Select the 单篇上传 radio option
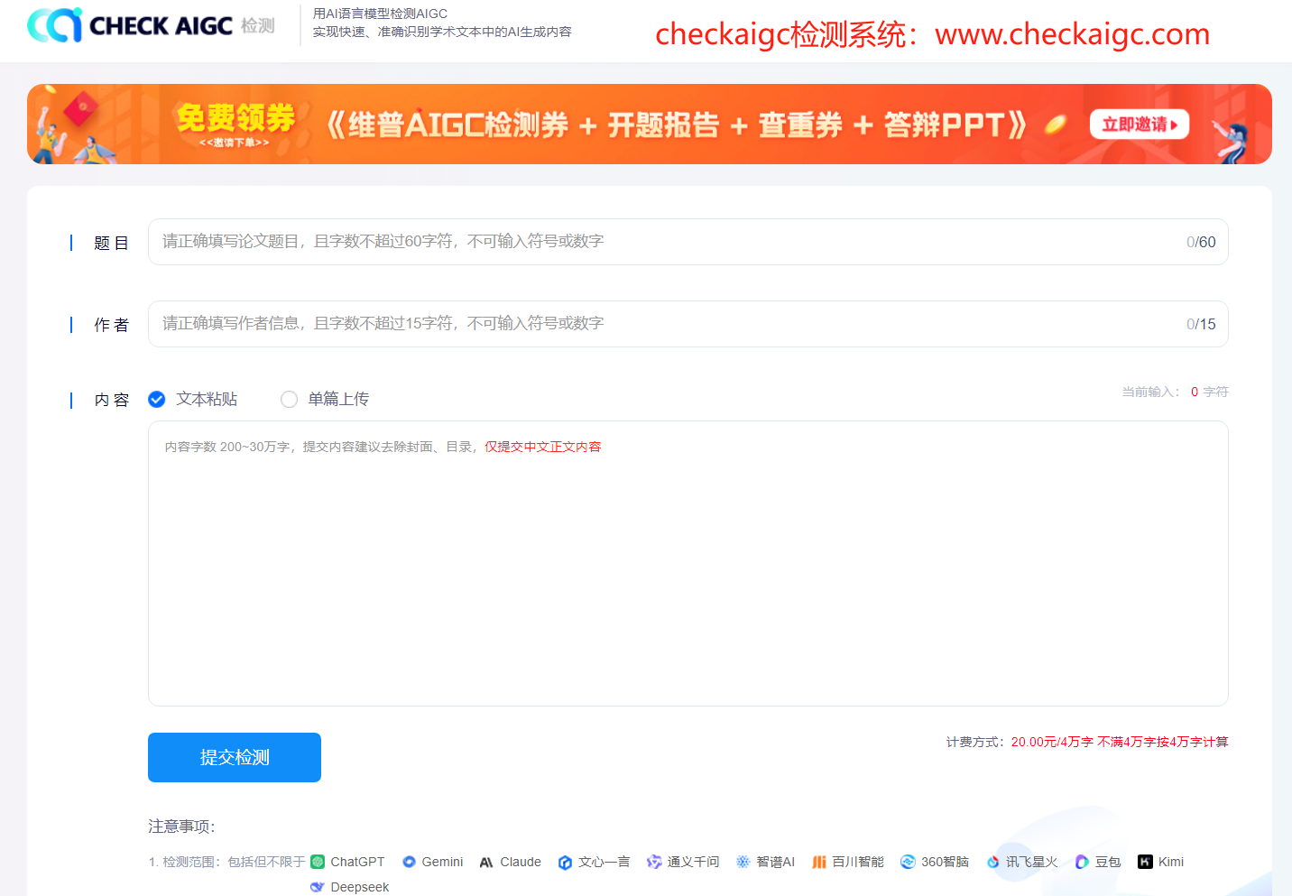1292x896 pixels. click(289, 399)
